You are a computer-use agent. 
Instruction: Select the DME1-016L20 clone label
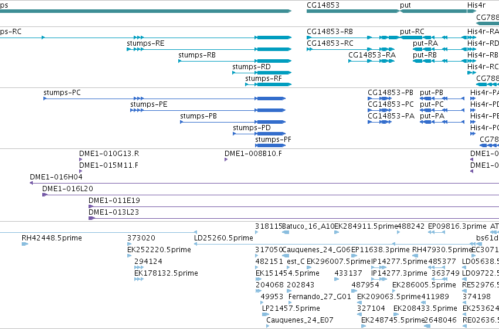pyautogui.click(x=68, y=189)
